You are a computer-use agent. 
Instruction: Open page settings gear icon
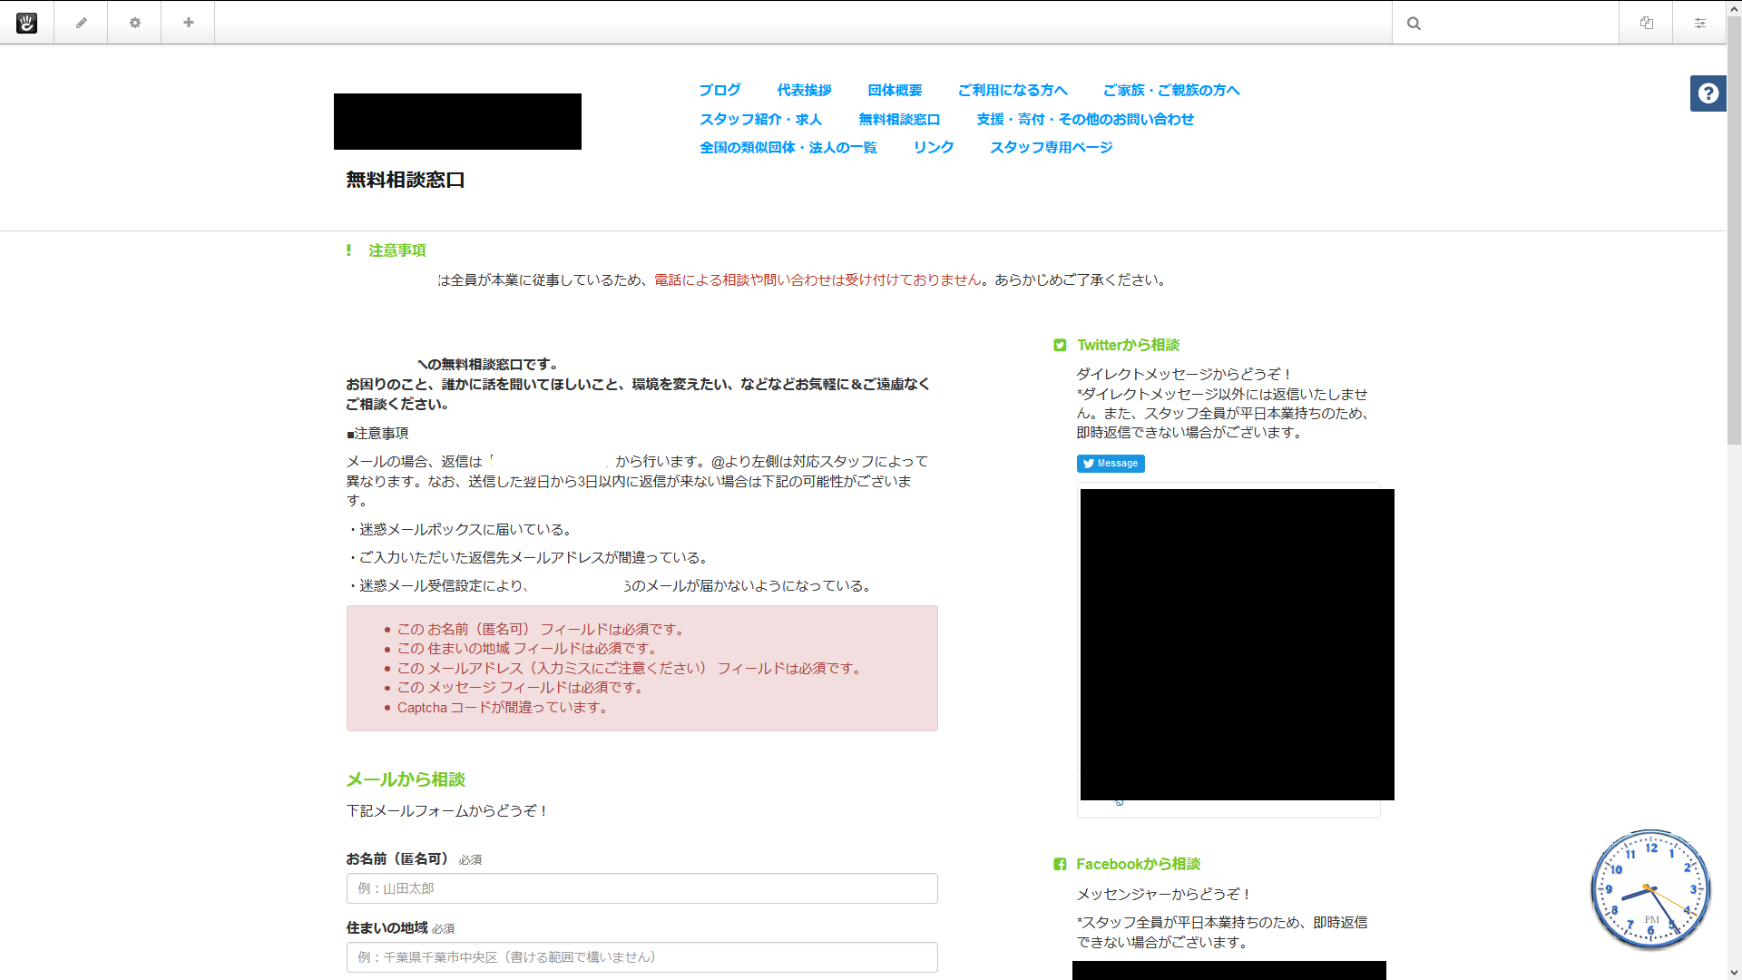coord(134,23)
